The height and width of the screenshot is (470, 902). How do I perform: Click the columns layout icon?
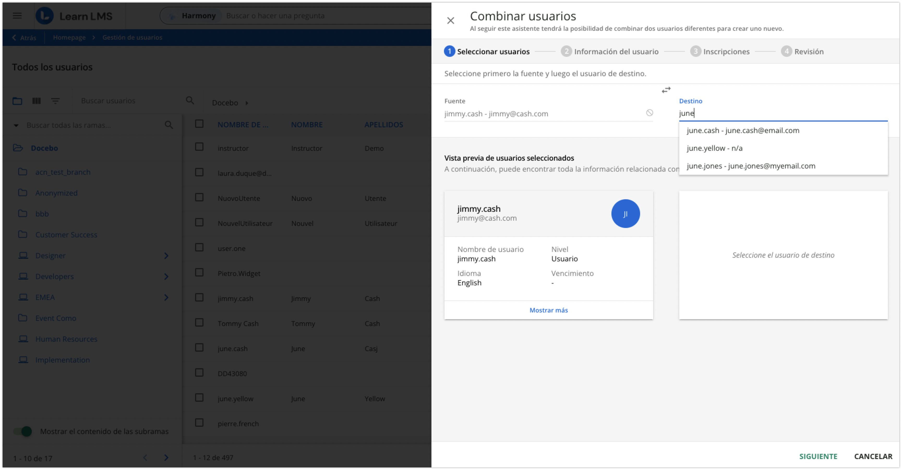click(36, 101)
